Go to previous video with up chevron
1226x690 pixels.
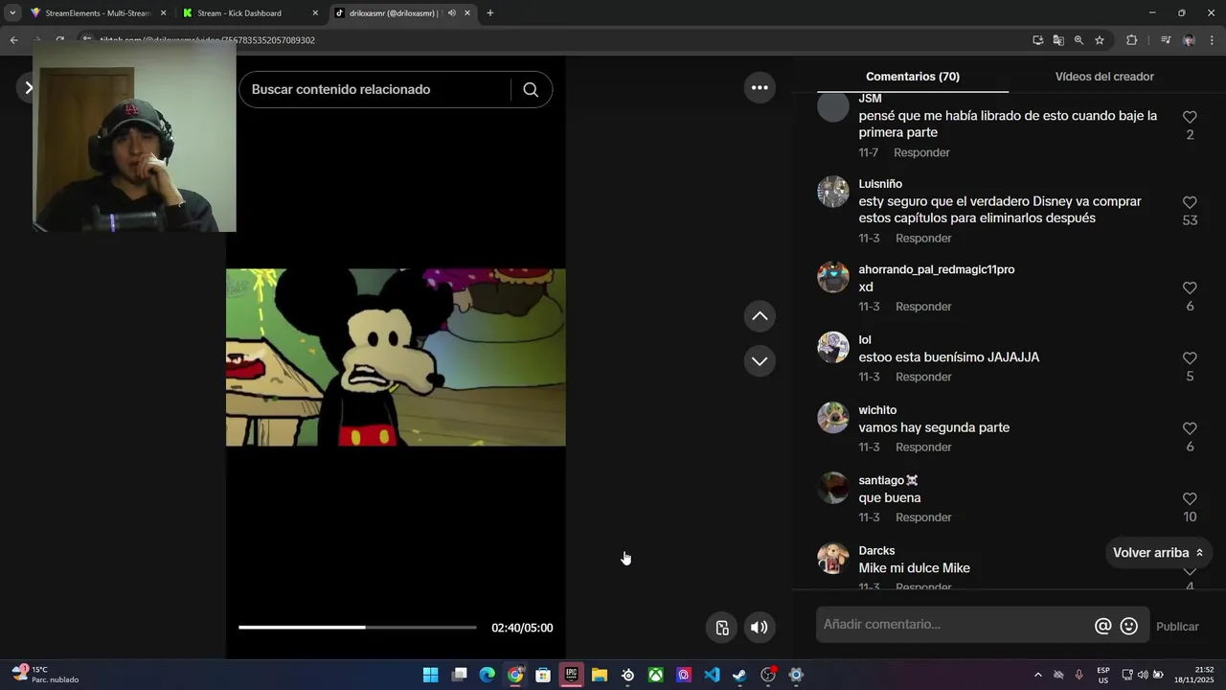tap(760, 316)
